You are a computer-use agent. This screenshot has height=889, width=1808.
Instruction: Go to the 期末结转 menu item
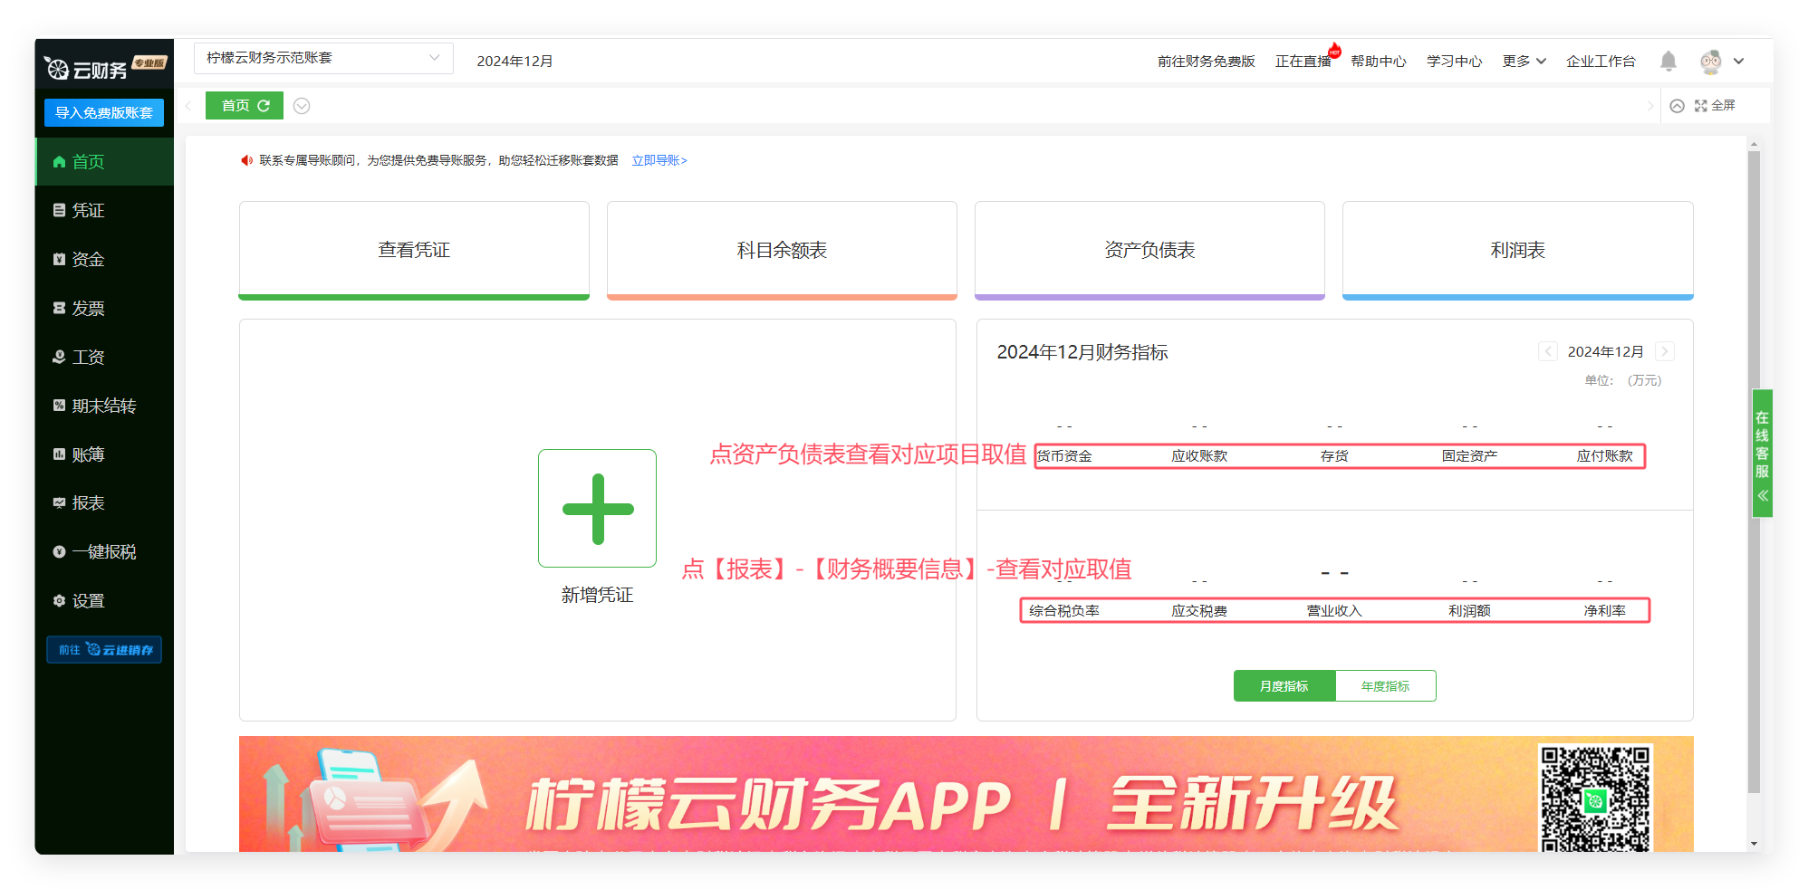point(103,406)
